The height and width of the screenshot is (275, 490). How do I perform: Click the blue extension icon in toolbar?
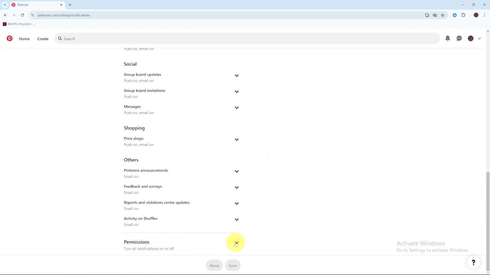tap(455, 15)
